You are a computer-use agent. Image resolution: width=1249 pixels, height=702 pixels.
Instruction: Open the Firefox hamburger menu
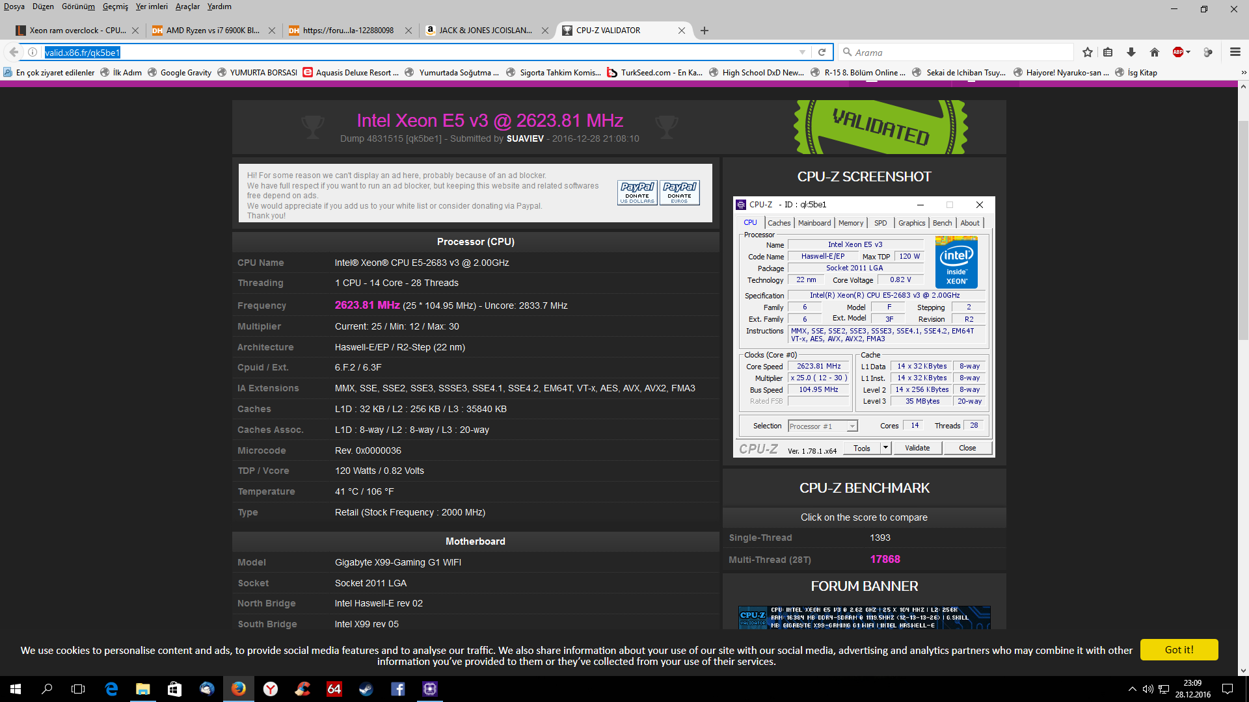(1235, 52)
